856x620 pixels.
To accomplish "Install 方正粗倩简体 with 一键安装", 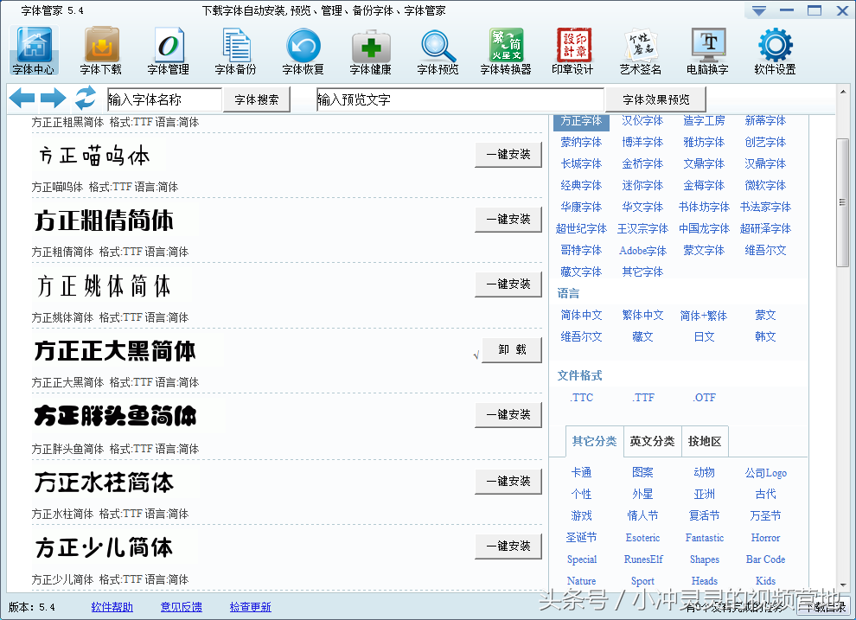I will [508, 220].
